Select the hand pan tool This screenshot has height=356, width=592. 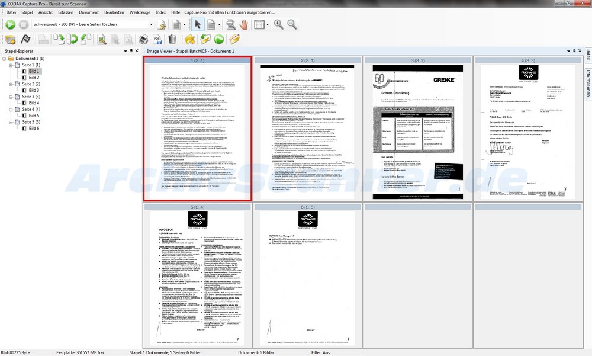tap(244, 24)
